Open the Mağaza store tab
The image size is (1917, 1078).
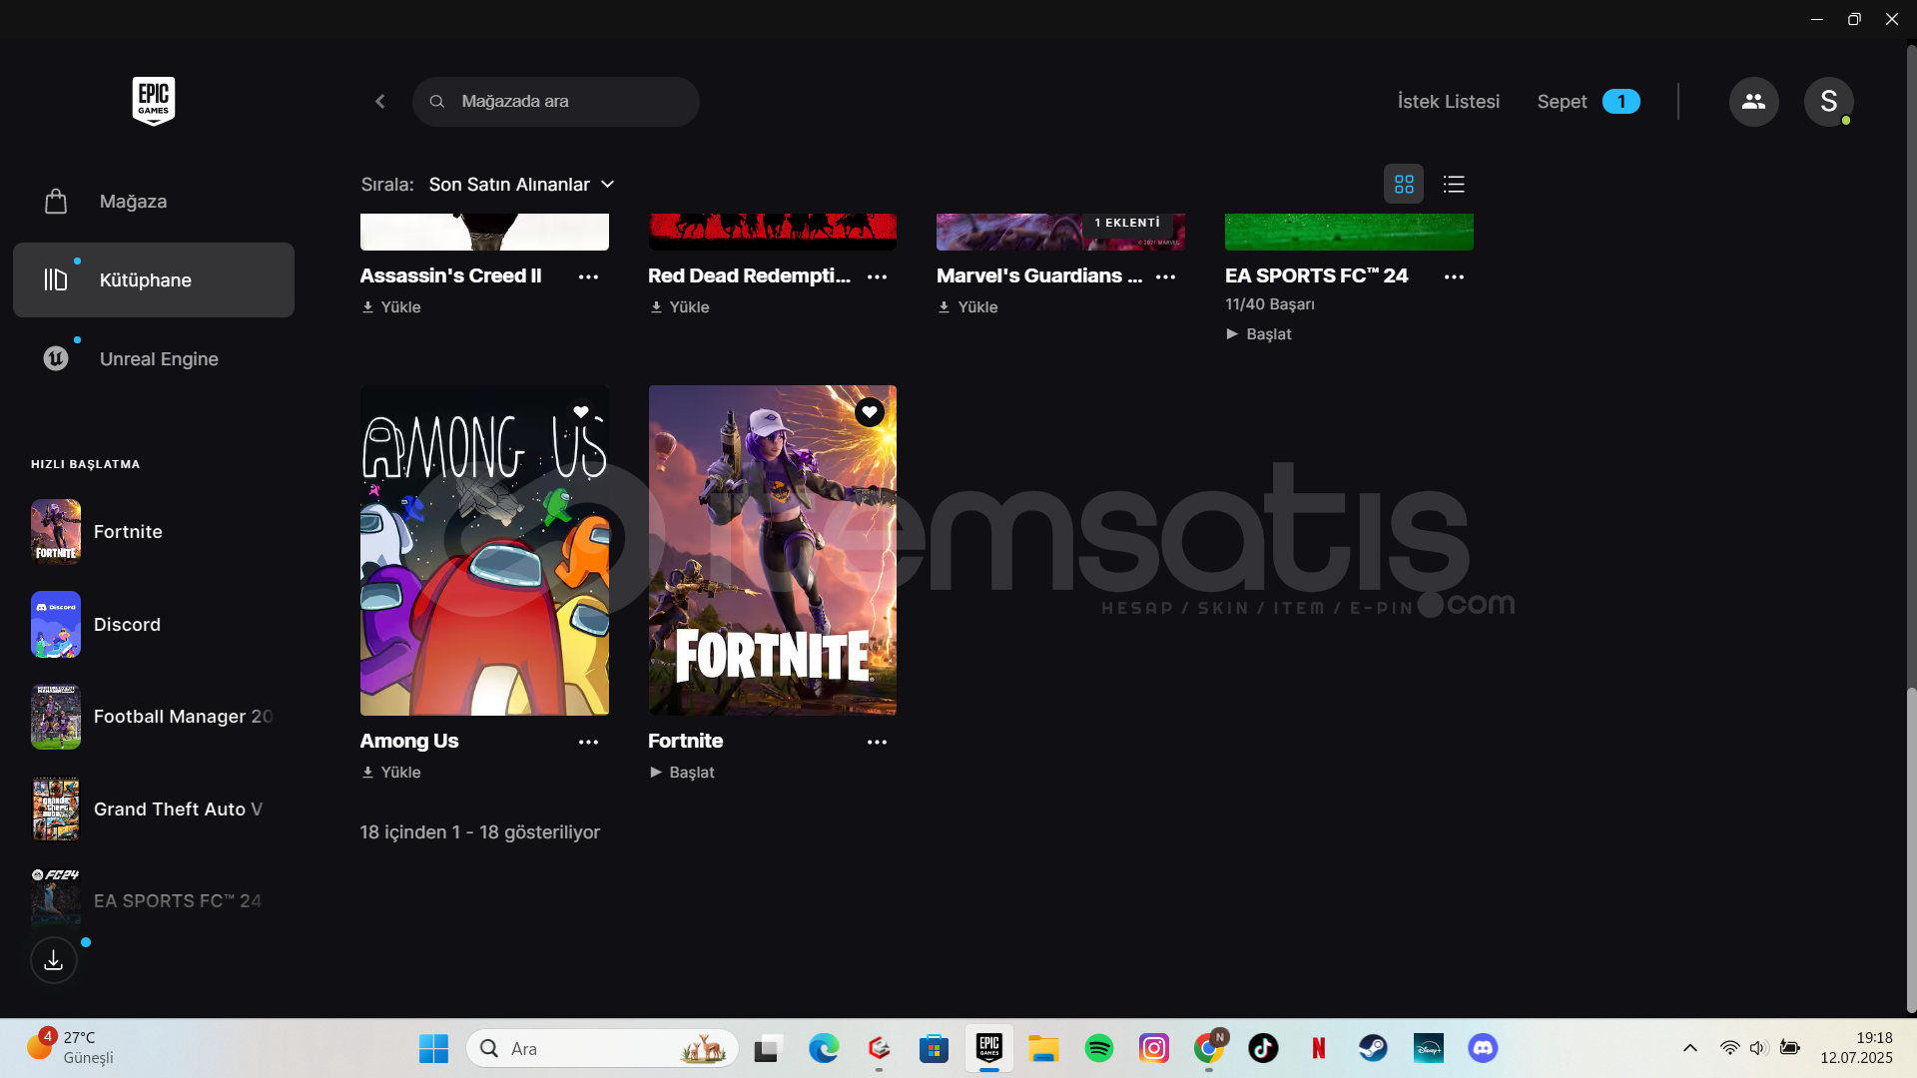point(154,202)
